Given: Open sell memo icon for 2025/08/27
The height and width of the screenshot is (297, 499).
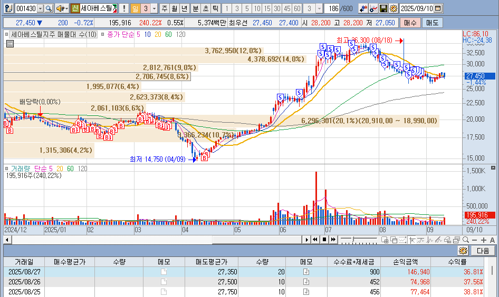Looking at the screenshot, I should (x=306, y=272).
